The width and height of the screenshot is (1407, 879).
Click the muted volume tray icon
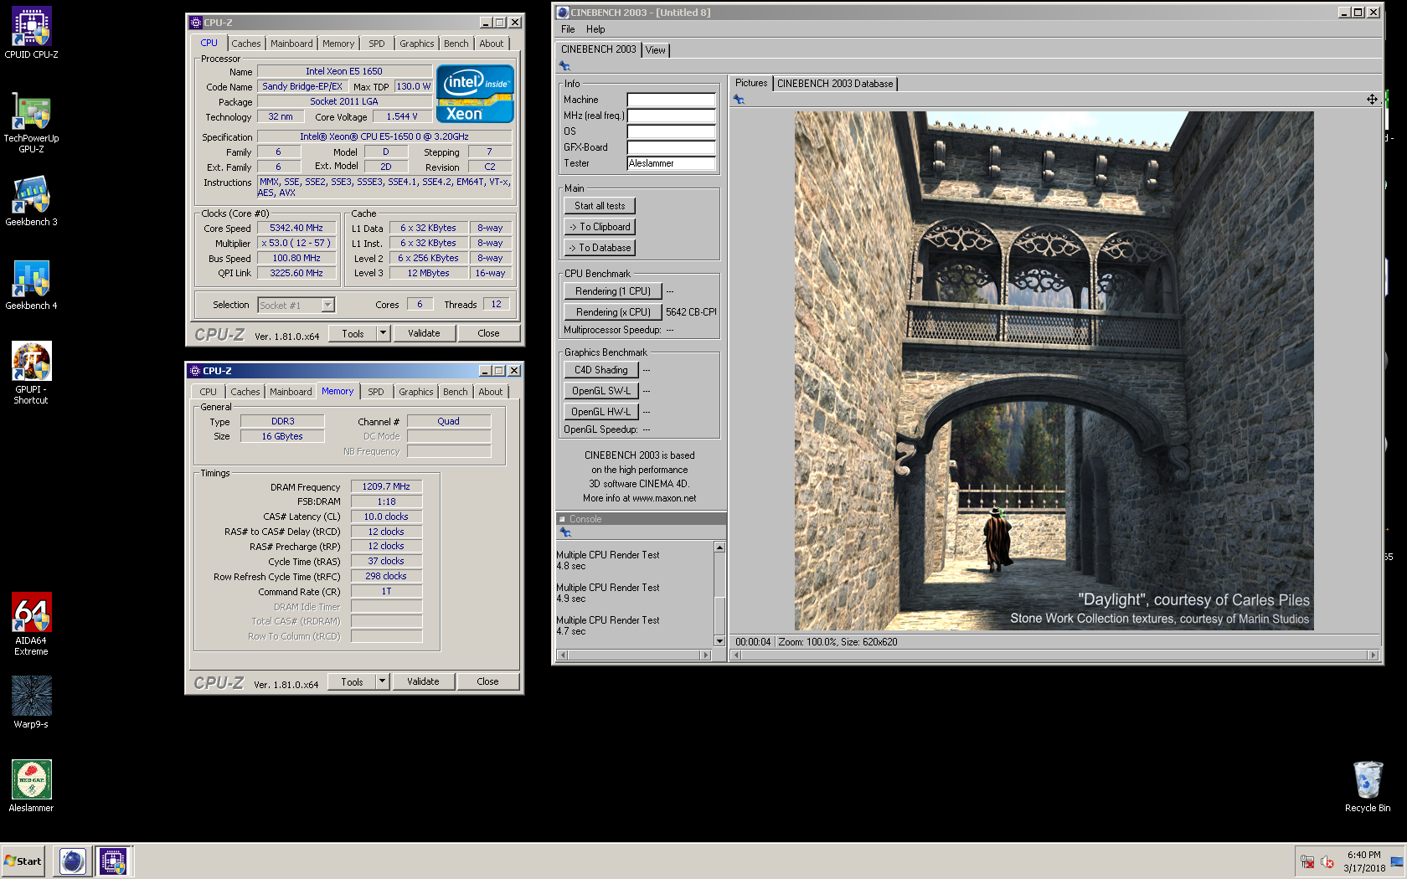1327,861
